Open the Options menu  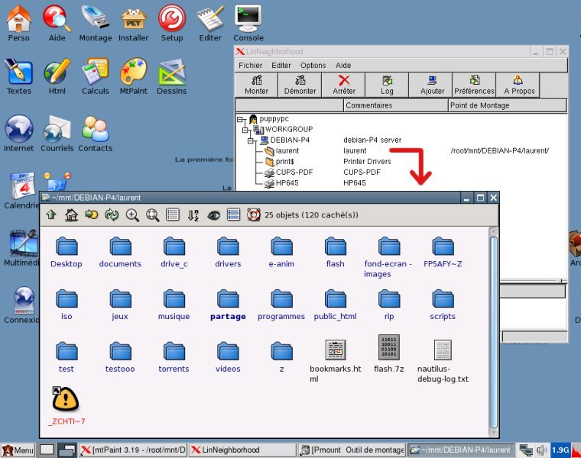click(313, 66)
